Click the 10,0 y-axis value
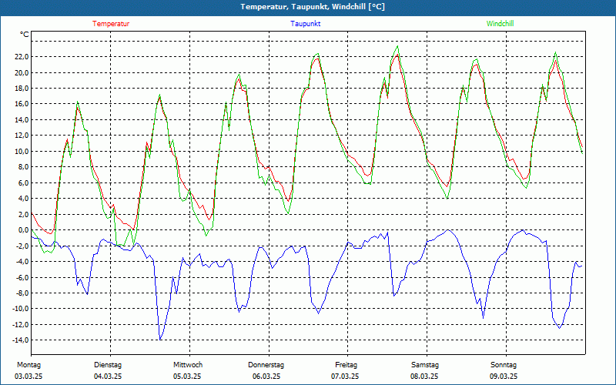The width and height of the screenshot is (616, 385). point(22,151)
